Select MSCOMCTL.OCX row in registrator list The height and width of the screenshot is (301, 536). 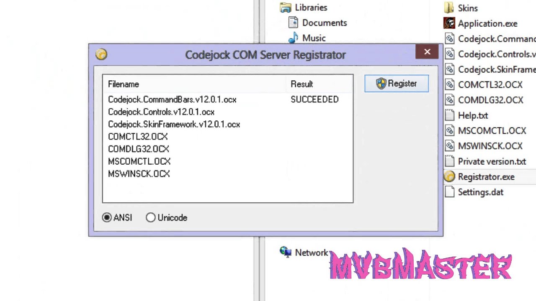click(x=227, y=161)
